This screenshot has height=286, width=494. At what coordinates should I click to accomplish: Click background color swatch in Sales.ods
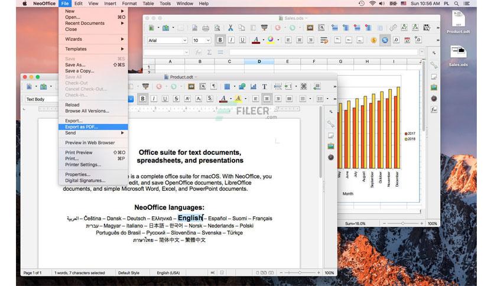point(270,40)
